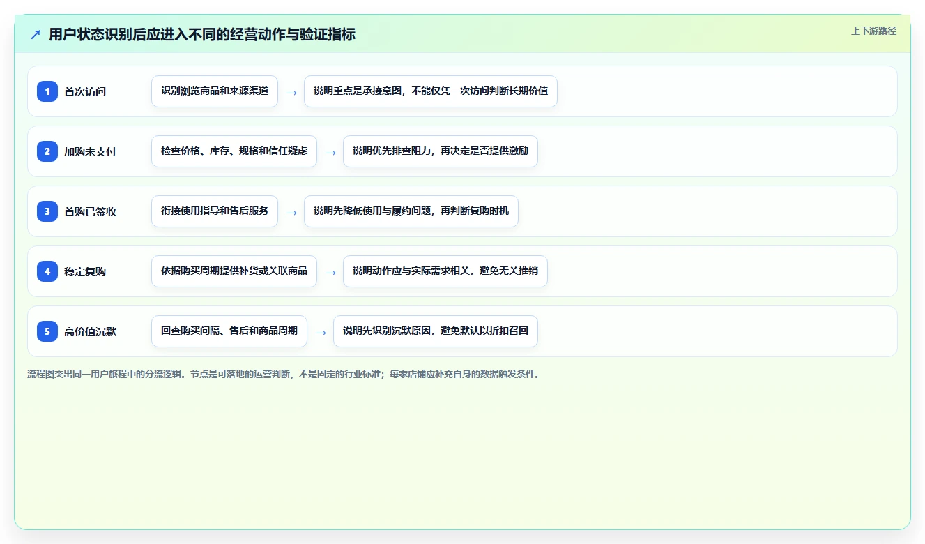Image resolution: width=925 pixels, height=544 pixels.
Task: Click the arrow in the 高价值沉默 row
Action: [x=321, y=332]
